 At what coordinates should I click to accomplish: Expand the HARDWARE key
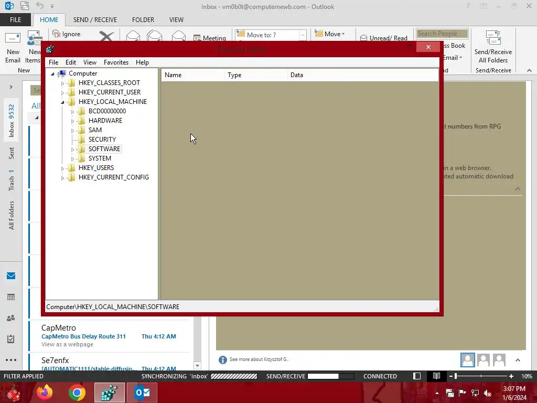(72, 121)
